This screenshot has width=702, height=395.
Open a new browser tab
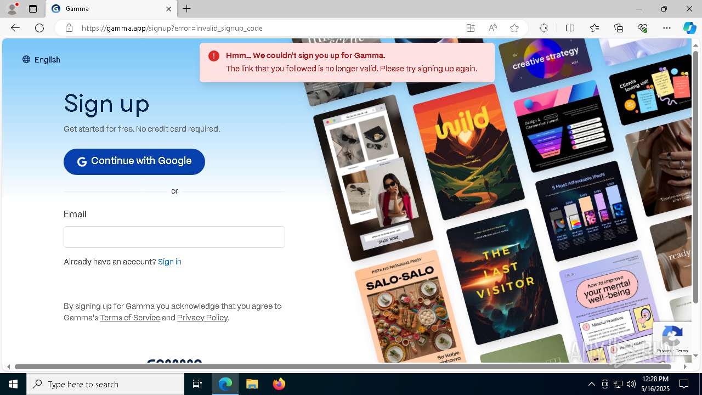click(187, 9)
